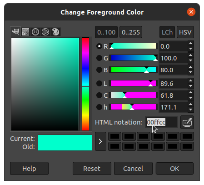The height and width of the screenshot is (185, 204).
Task: Select last color history swatch in top row
Action: pyautogui.click(x=187, y=136)
